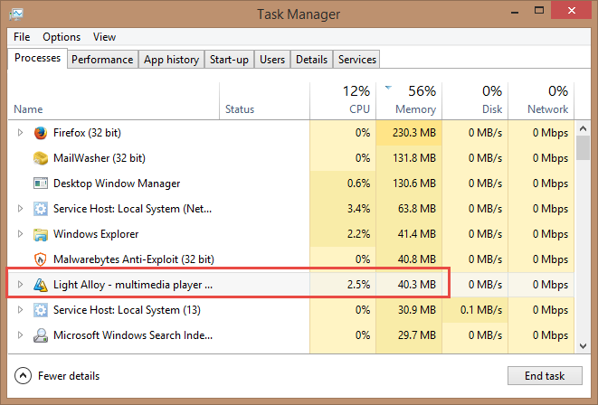Switch to the Performance tab
This screenshot has height=405, width=598.
click(x=102, y=60)
